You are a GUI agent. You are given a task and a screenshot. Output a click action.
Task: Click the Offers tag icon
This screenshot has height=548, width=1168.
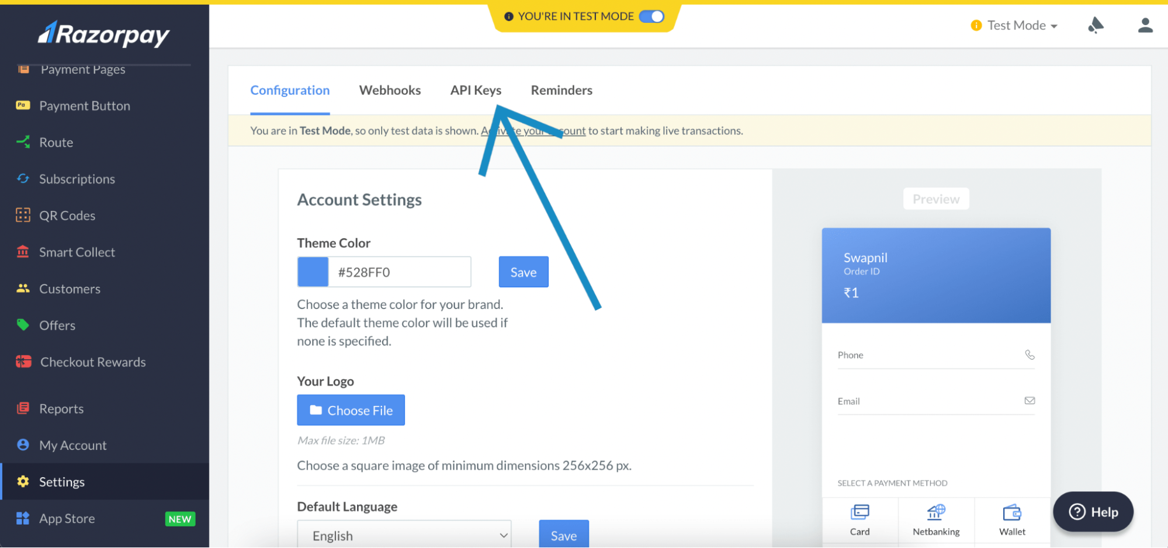pos(23,325)
